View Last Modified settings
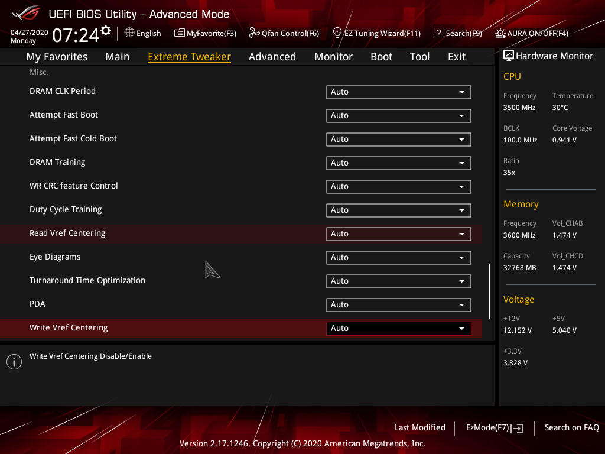This screenshot has height=454, width=605. (420, 427)
